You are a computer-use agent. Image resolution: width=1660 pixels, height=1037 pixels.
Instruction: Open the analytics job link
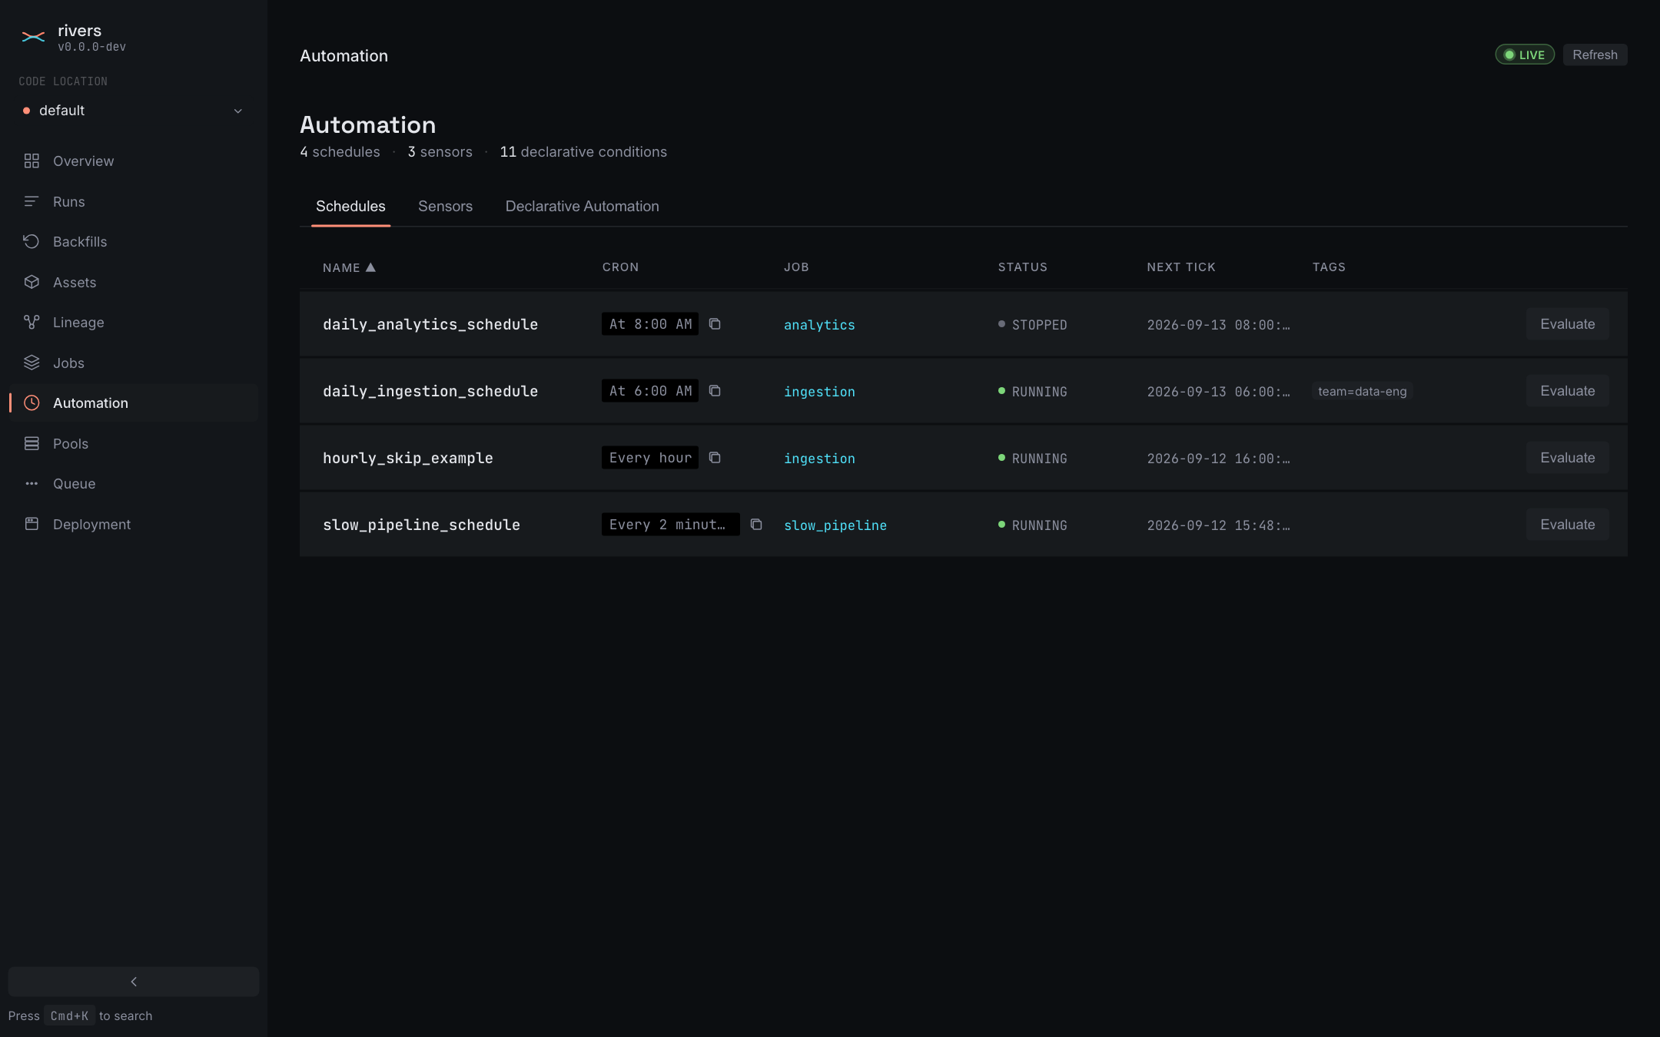[x=819, y=325]
